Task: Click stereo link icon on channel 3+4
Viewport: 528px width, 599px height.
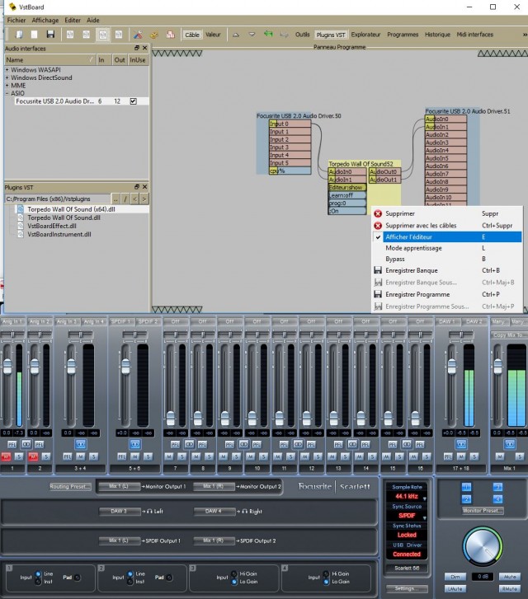Action: [81, 443]
